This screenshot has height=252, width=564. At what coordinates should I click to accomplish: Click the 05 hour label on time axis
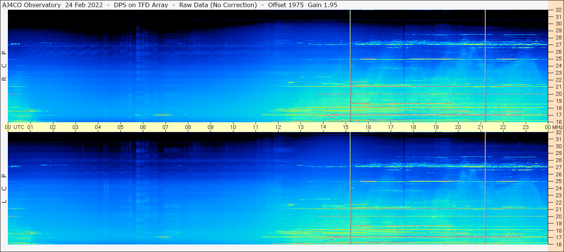[120, 127]
